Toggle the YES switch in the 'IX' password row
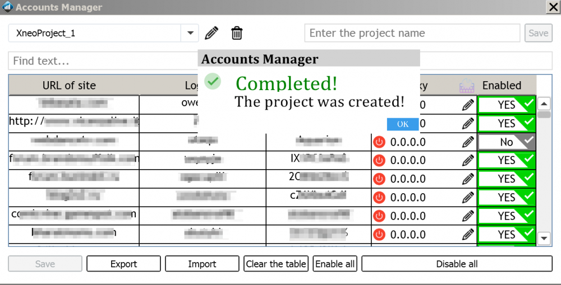Viewport: 561px width, 285px height. 507,160
